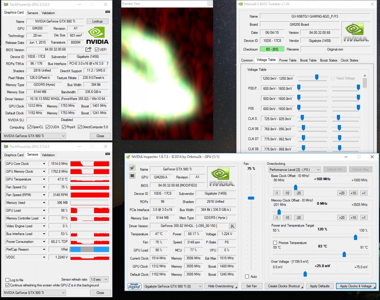
Task: Select Common tab in BIOS Tweaker
Action: pyautogui.click(x=247, y=60)
